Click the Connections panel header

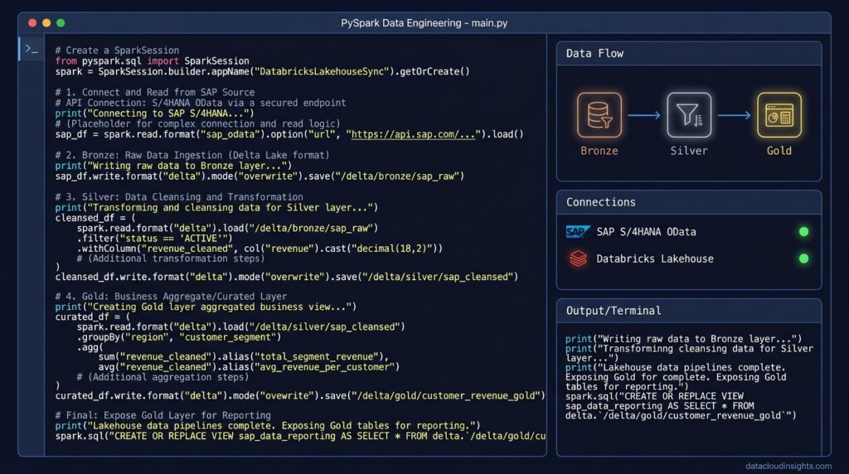point(689,202)
